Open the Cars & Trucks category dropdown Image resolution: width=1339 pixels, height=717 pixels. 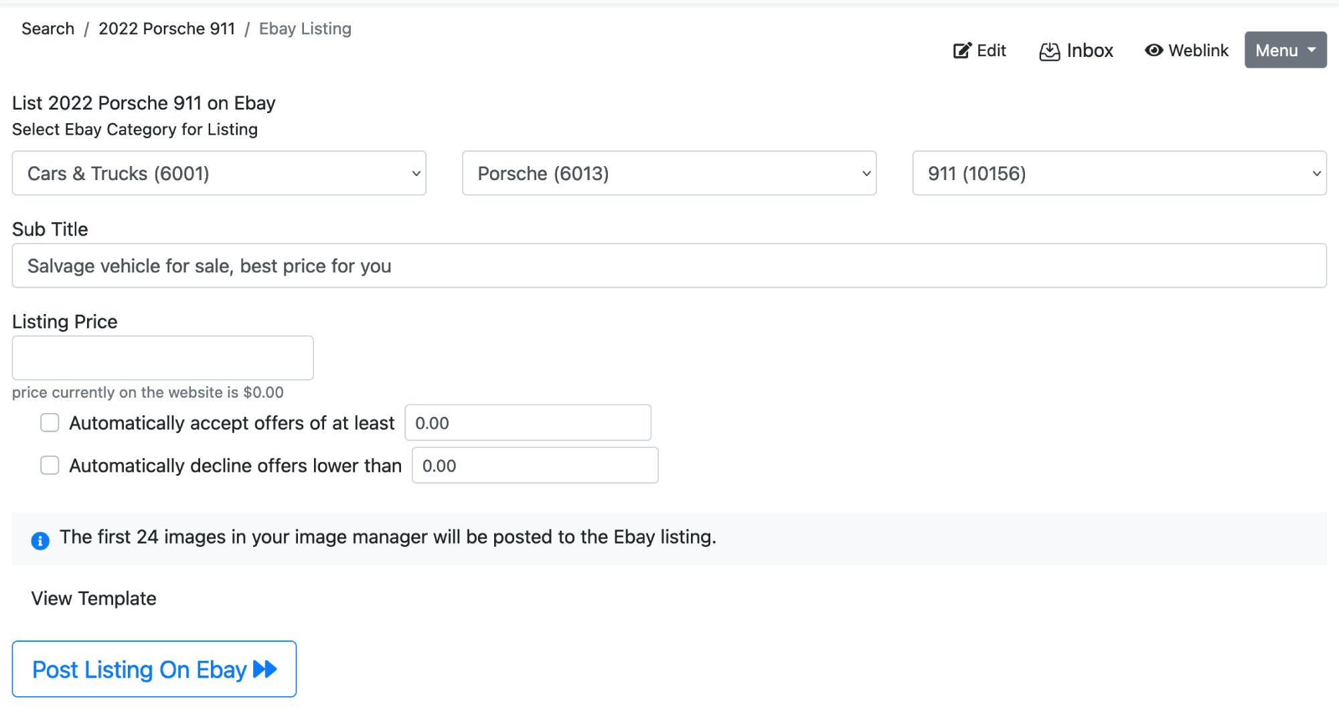pyautogui.click(x=219, y=173)
